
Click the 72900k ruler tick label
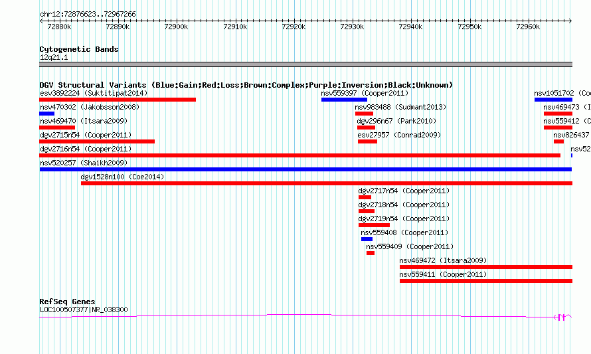(176, 27)
